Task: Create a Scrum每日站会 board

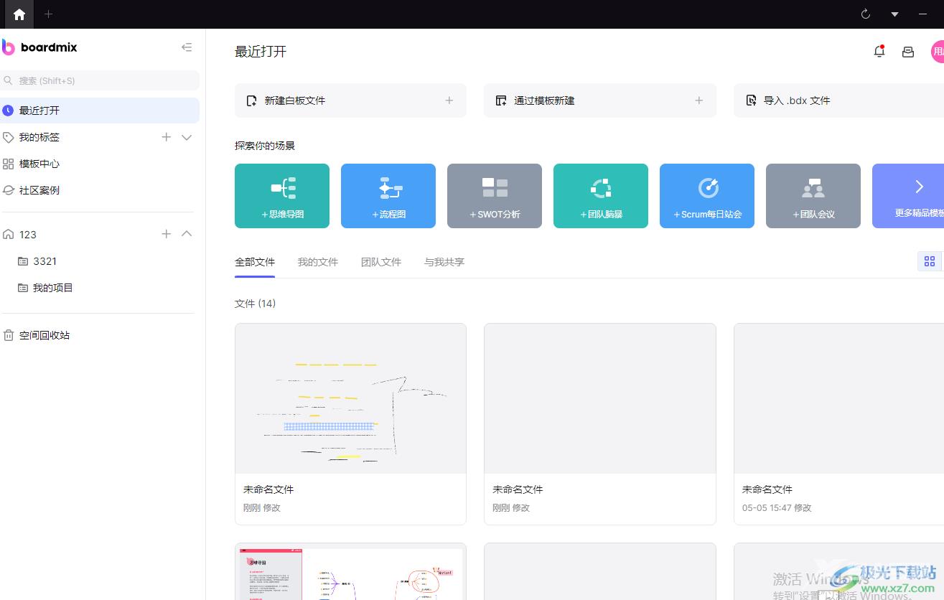Action: [x=707, y=196]
